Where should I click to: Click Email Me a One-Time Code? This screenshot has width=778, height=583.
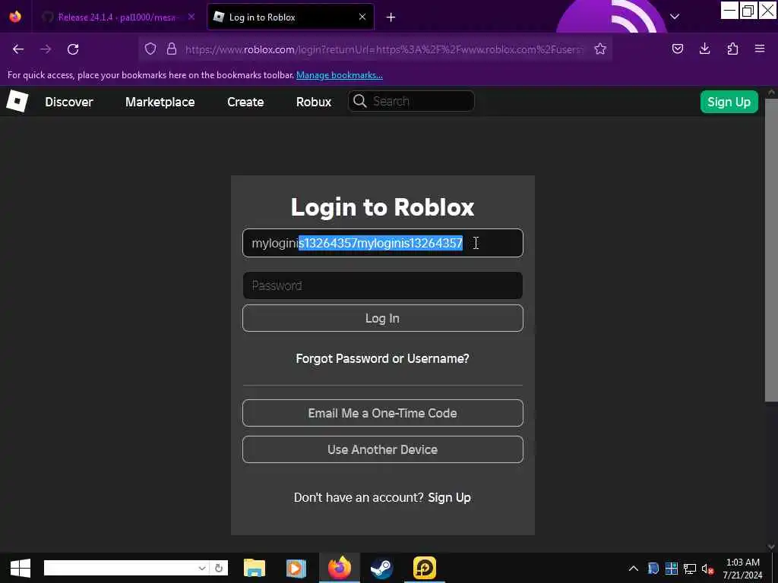383,413
